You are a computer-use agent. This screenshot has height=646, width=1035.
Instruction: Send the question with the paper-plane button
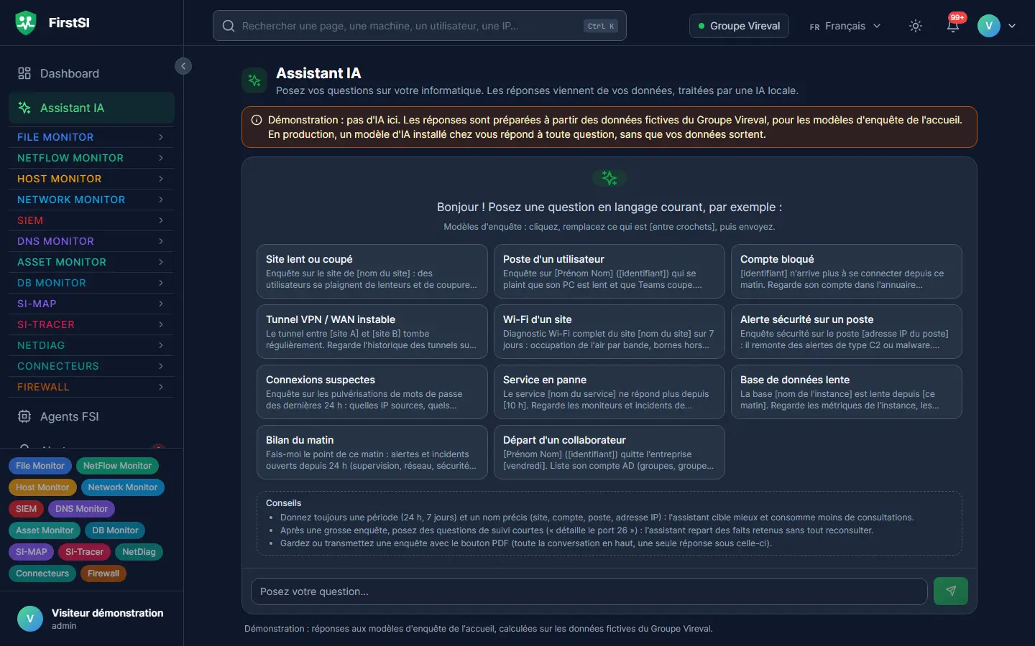click(950, 591)
